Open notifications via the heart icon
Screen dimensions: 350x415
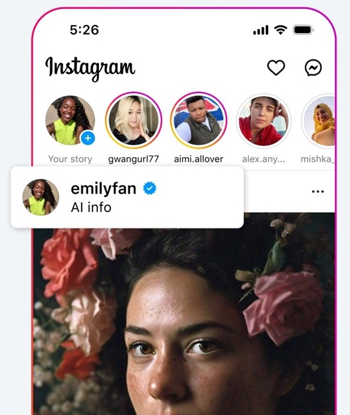[276, 68]
